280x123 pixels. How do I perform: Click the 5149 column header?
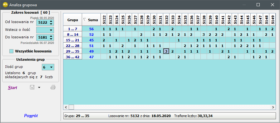point(272,20)
